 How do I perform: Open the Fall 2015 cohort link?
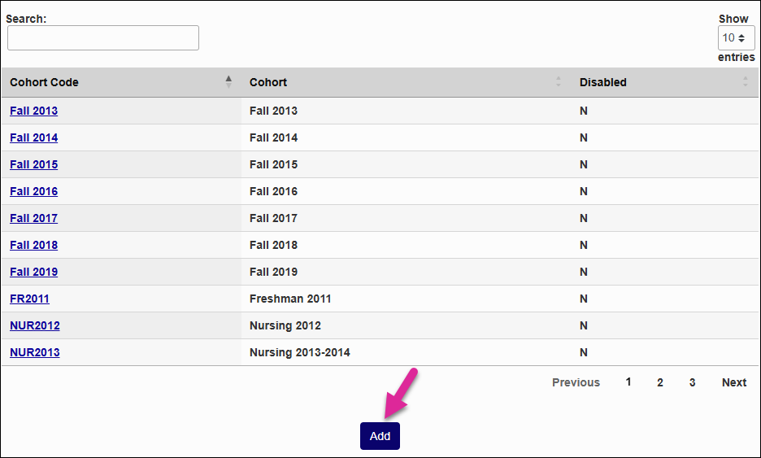(x=33, y=164)
